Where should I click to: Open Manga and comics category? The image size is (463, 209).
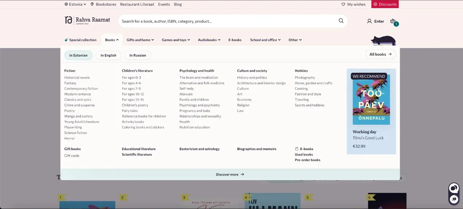point(78,116)
